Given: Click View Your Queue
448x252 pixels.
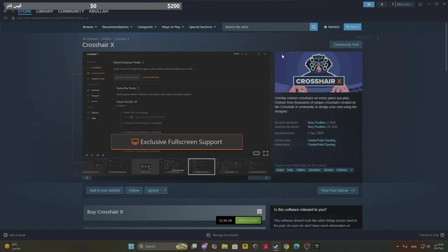Looking at the screenshot, I should 338,190.
